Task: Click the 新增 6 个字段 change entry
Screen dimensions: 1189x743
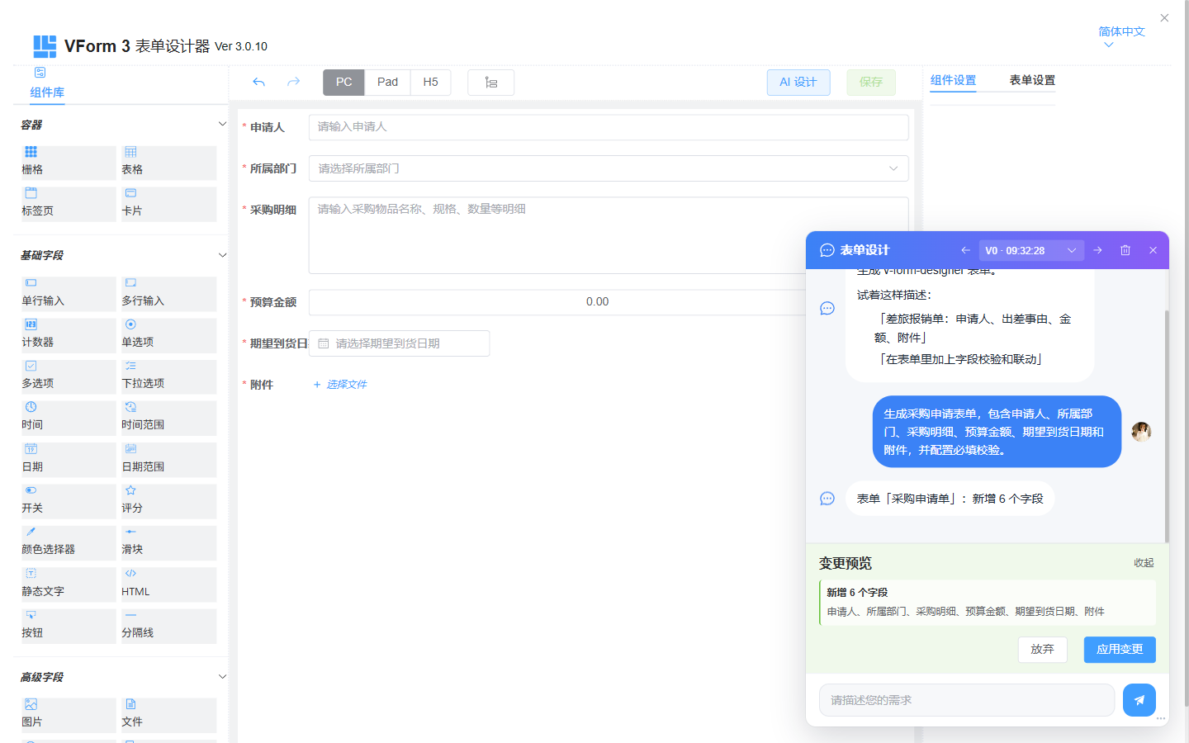Action: 988,603
